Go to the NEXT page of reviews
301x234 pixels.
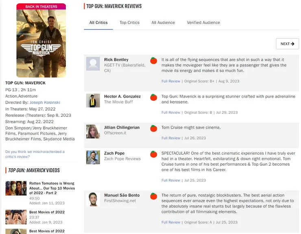point(287,44)
